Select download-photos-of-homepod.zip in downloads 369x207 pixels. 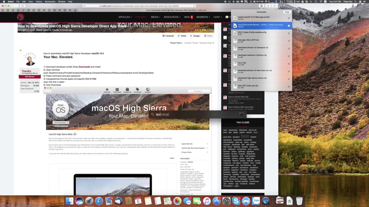261,48
